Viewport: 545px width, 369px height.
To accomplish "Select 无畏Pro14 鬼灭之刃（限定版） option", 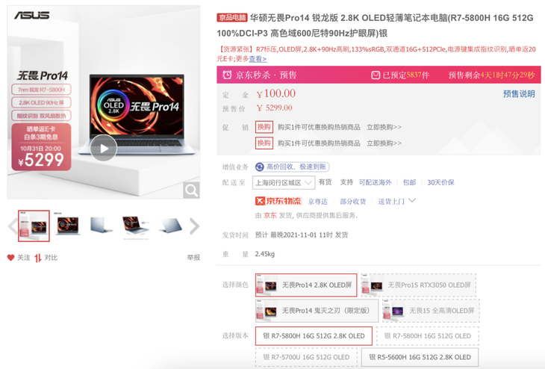I will tap(317, 311).
